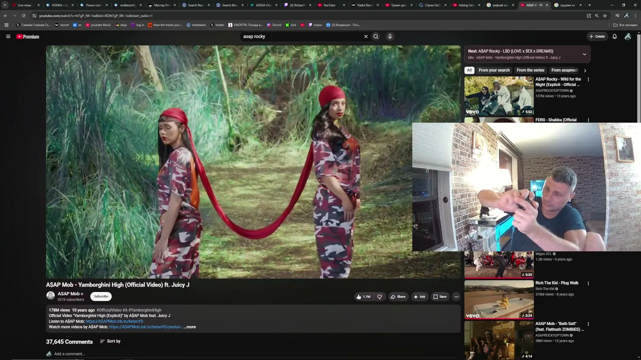Select the 'From asapmob' filter chip
641x360 pixels.
point(564,70)
